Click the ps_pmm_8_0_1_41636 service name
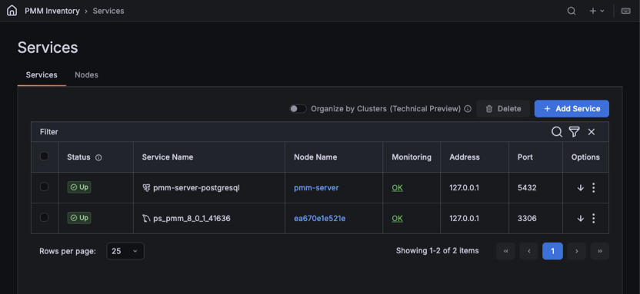This screenshot has height=294, width=640. tap(192, 218)
